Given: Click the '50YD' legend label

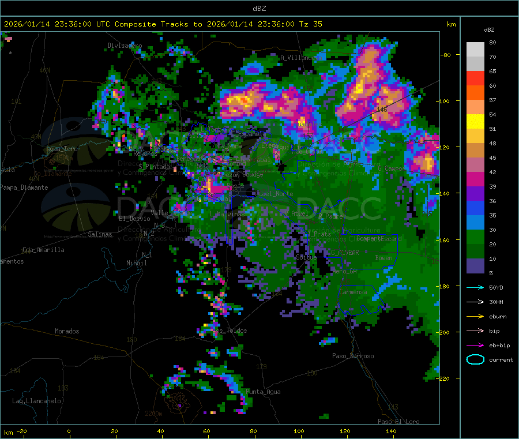Looking at the screenshot, I should (x=496, y=287).
